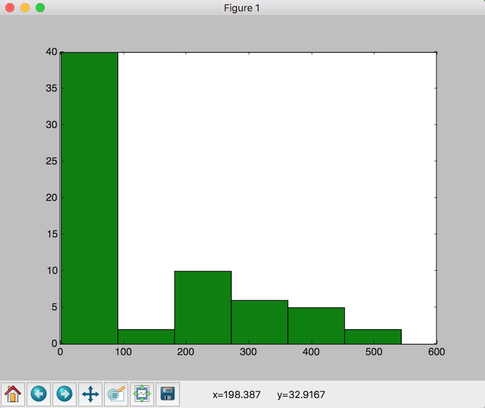Select the last short bar near 500
The height and width of the screenshot is (408, 485).
point(373,337)
